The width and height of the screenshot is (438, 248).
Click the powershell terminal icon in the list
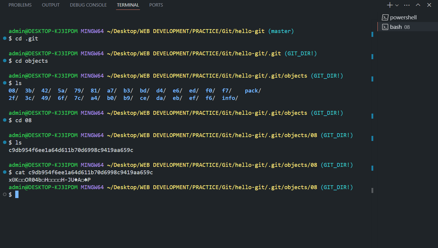(x=385, y=17)
